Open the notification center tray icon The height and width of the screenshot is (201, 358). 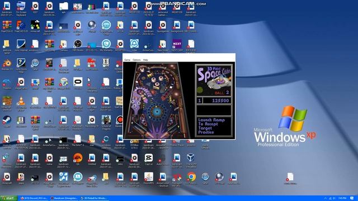(x=352, y=198)
